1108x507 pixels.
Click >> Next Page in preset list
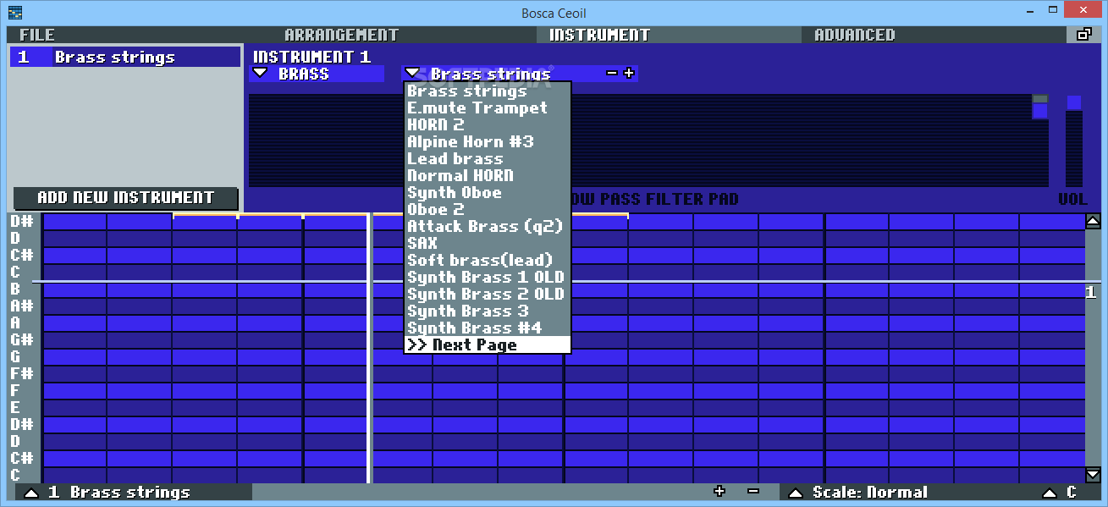point(488,344)
